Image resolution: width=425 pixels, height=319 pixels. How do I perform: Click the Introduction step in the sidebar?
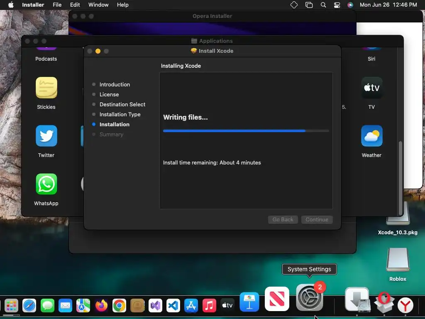pos(115,84)
